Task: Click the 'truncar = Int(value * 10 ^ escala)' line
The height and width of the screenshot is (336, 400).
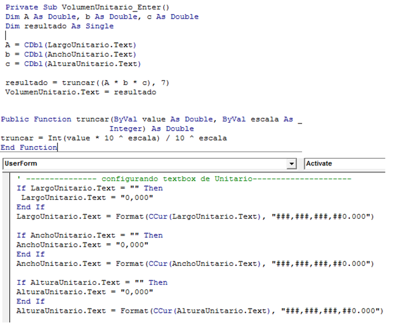Action: click(x=113, y=138)
